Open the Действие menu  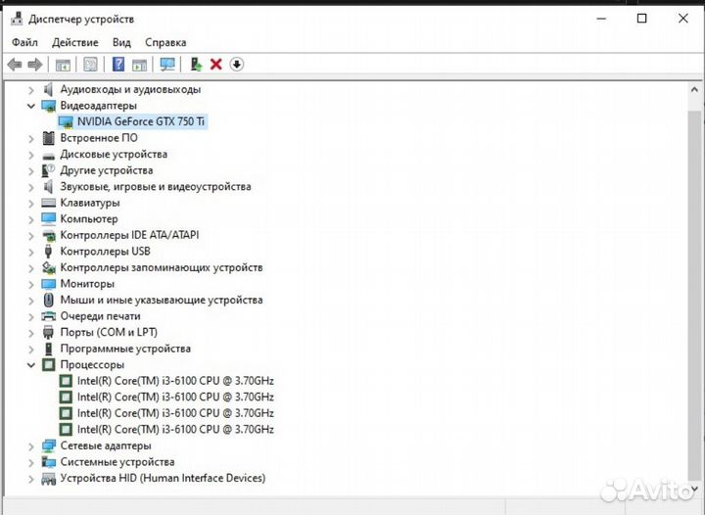click(x=74, y=42)
